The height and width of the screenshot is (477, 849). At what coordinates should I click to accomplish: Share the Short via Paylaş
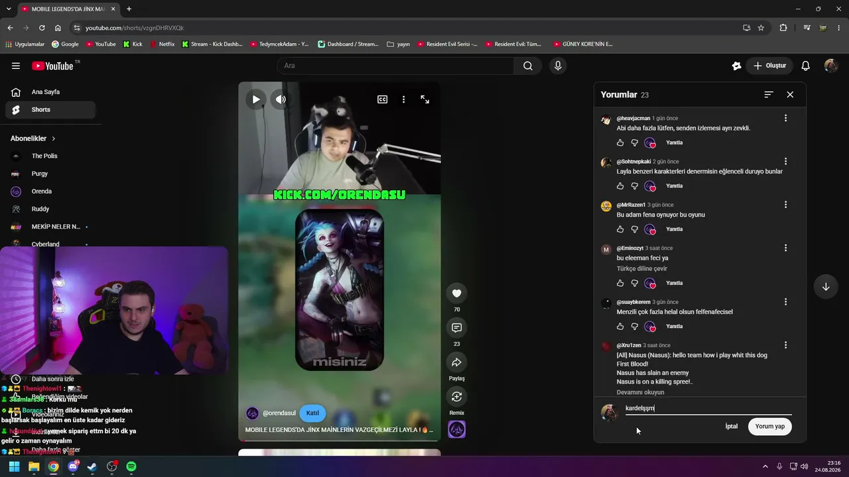[x=456, y=362]
